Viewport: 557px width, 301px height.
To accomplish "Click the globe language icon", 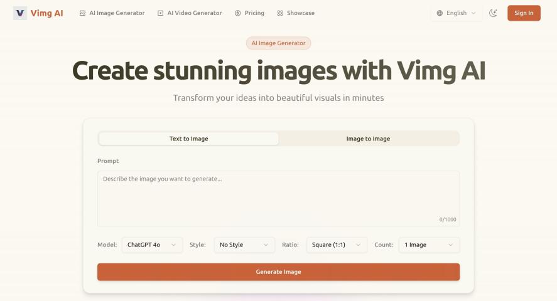I will coord(440,13).
